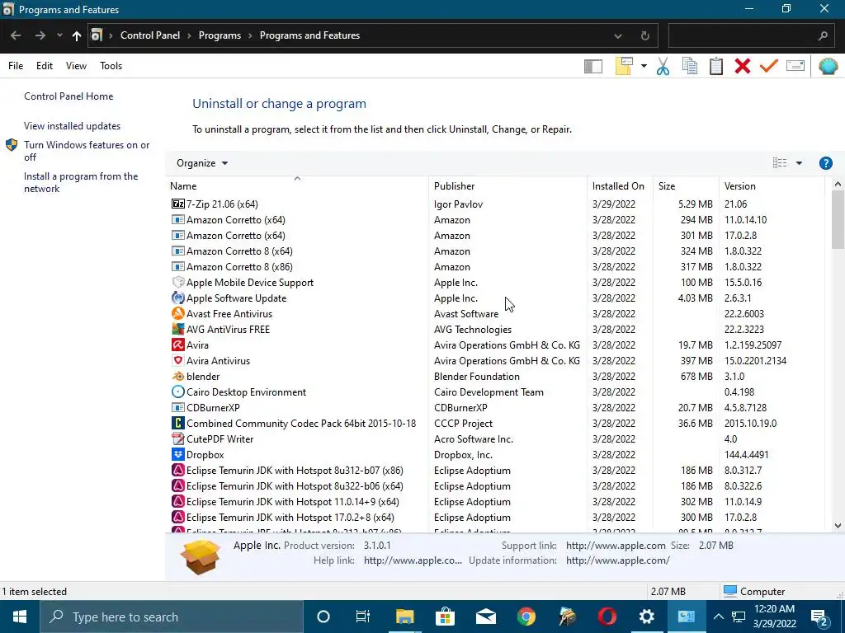The width and height of the screenshot is (845, 633).
Task: Open the Edit menu
Action: pos(45,66)
